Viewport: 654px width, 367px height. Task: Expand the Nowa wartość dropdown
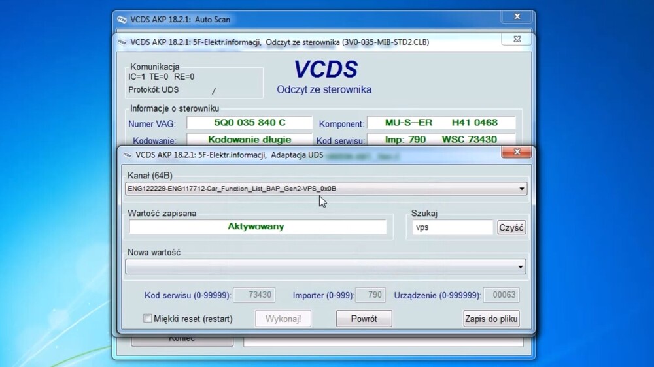[521, 267]
